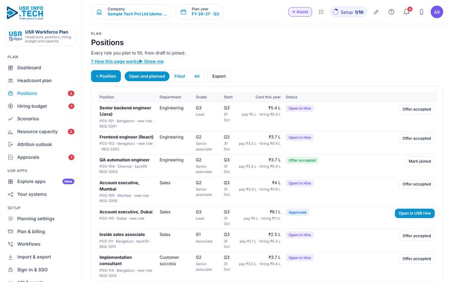Image resolution: width=452 pixels, height=282 pixels.
Task: Click the Show me link
Action: 151,61
